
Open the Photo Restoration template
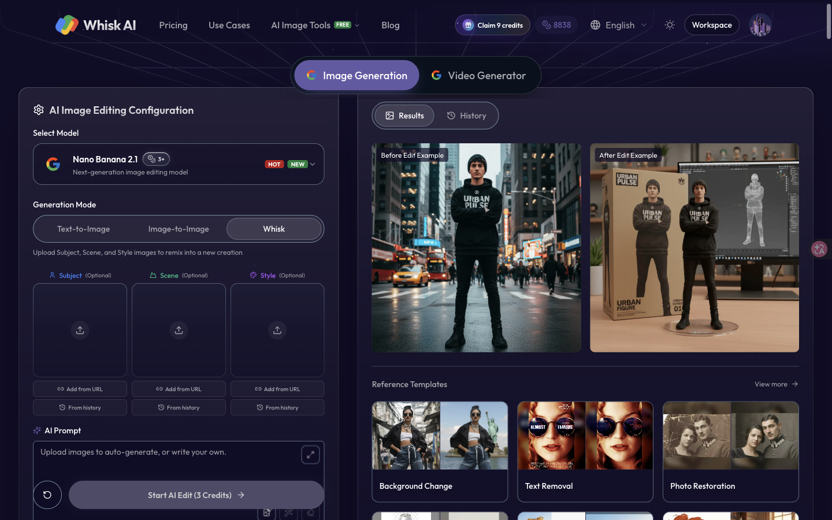click(x=731, y=452)
